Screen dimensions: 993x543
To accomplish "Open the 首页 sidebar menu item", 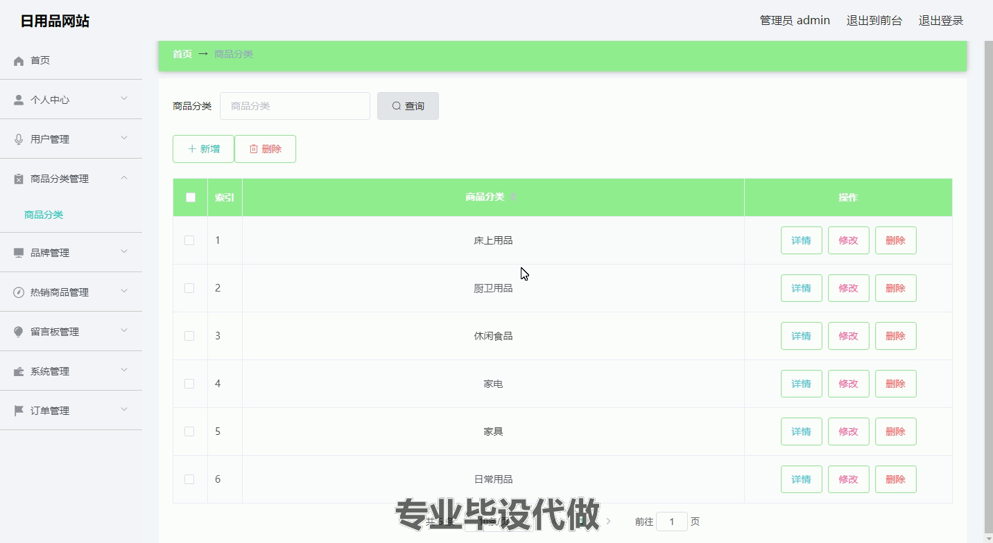I will 71,60.
